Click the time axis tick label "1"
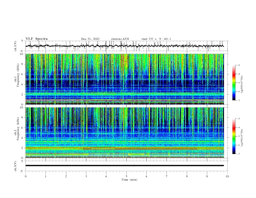 coord(46,176)
